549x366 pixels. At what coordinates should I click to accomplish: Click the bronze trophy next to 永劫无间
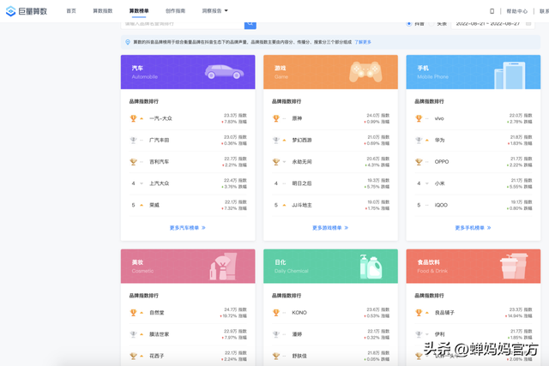point(276,162)
